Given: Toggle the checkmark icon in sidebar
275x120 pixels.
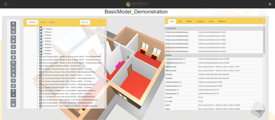Looking at the screenshot, I should [x=13, y=101].
